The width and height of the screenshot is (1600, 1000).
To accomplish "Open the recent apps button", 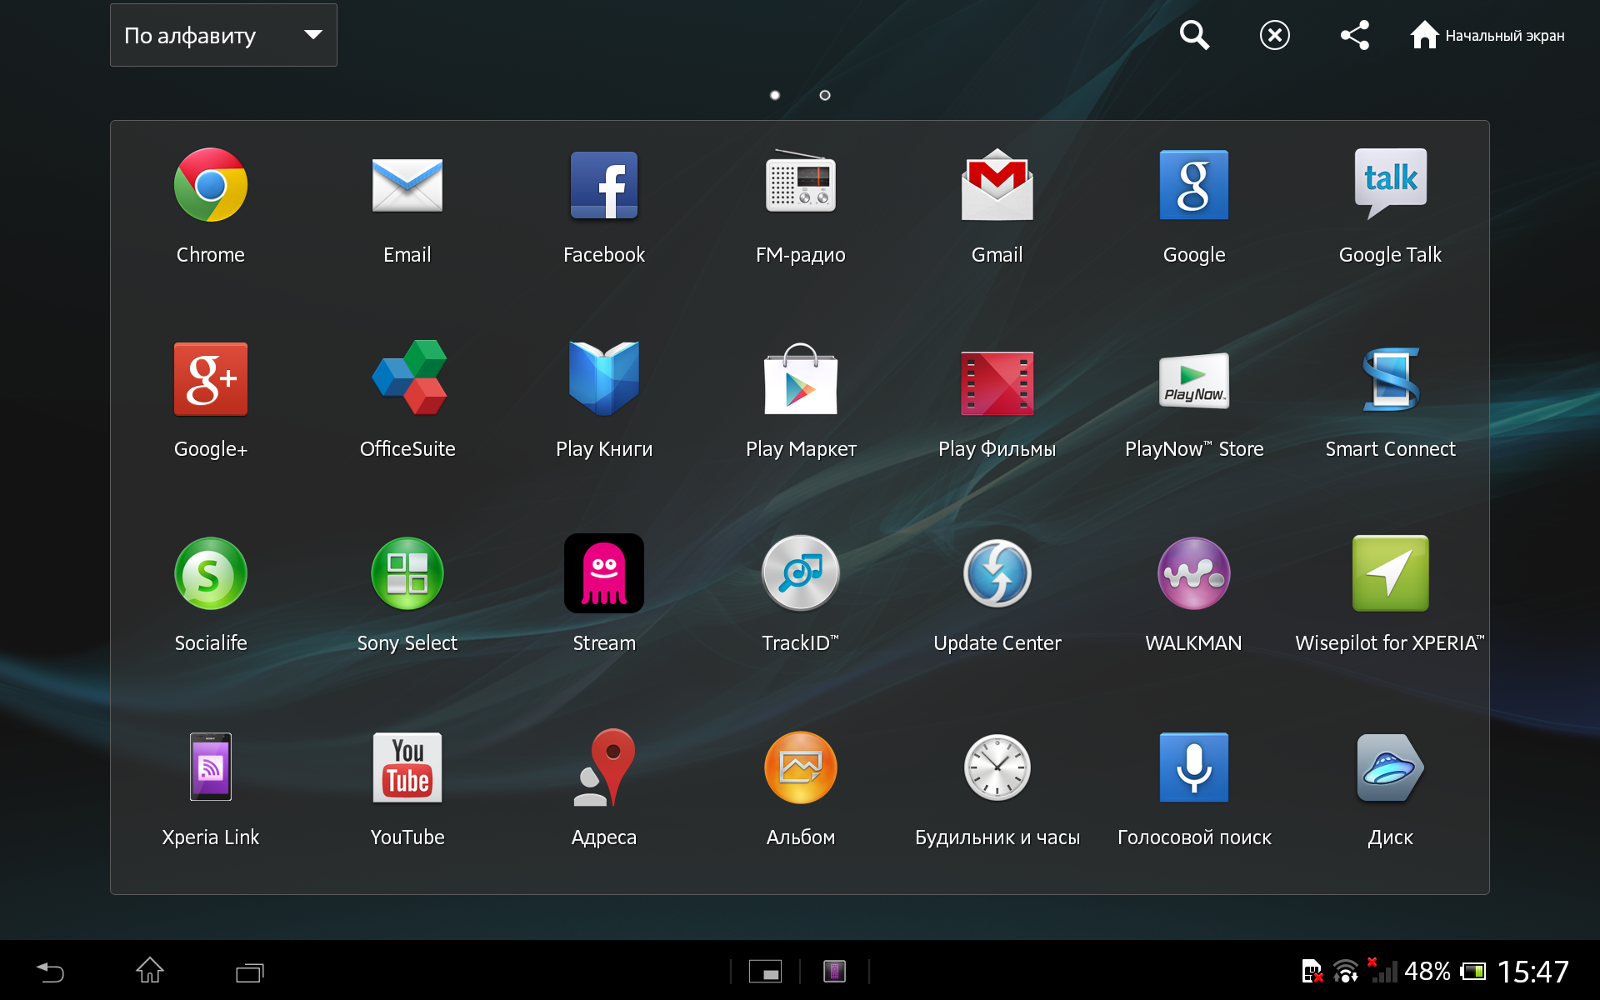I will (x=250, y=972).
